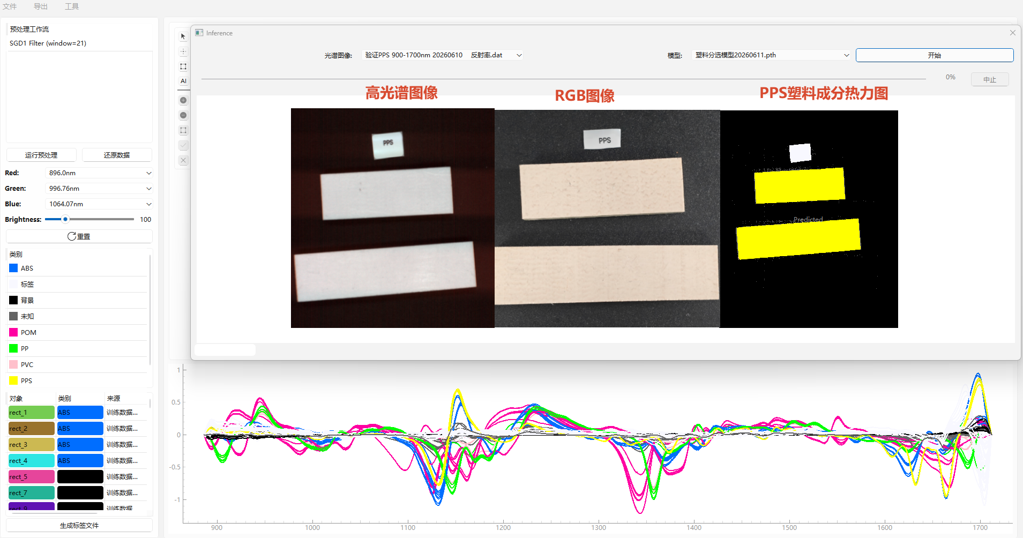Click the 开始 start button
1023x538 pixels.
pos(934,55)
